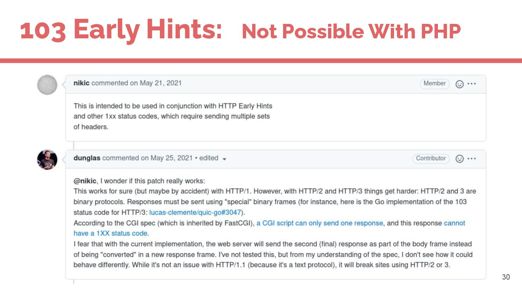
Task: Click the May 21, 2021 comment timestamp
Action: (161, 83)
